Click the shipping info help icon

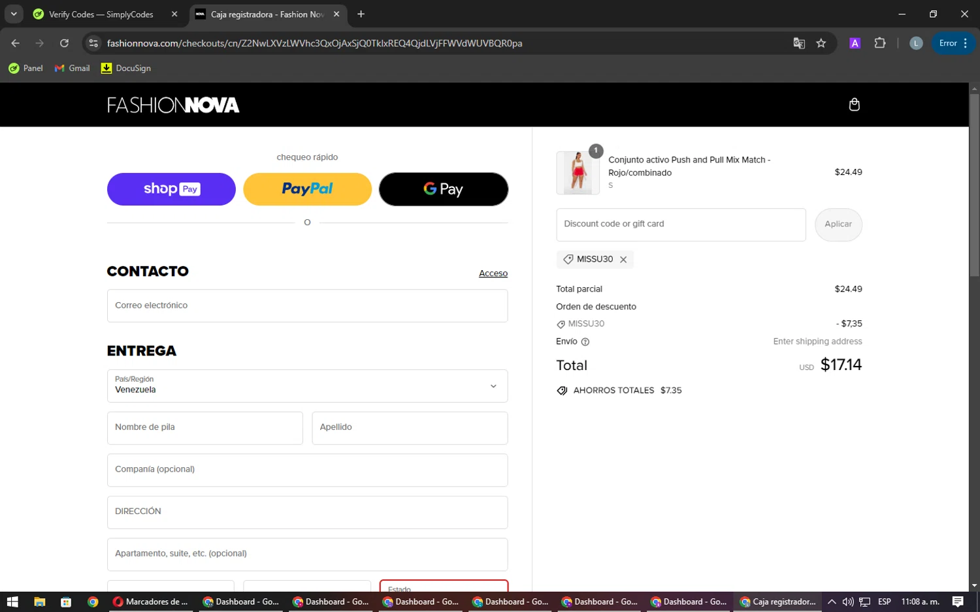(585, 342)
